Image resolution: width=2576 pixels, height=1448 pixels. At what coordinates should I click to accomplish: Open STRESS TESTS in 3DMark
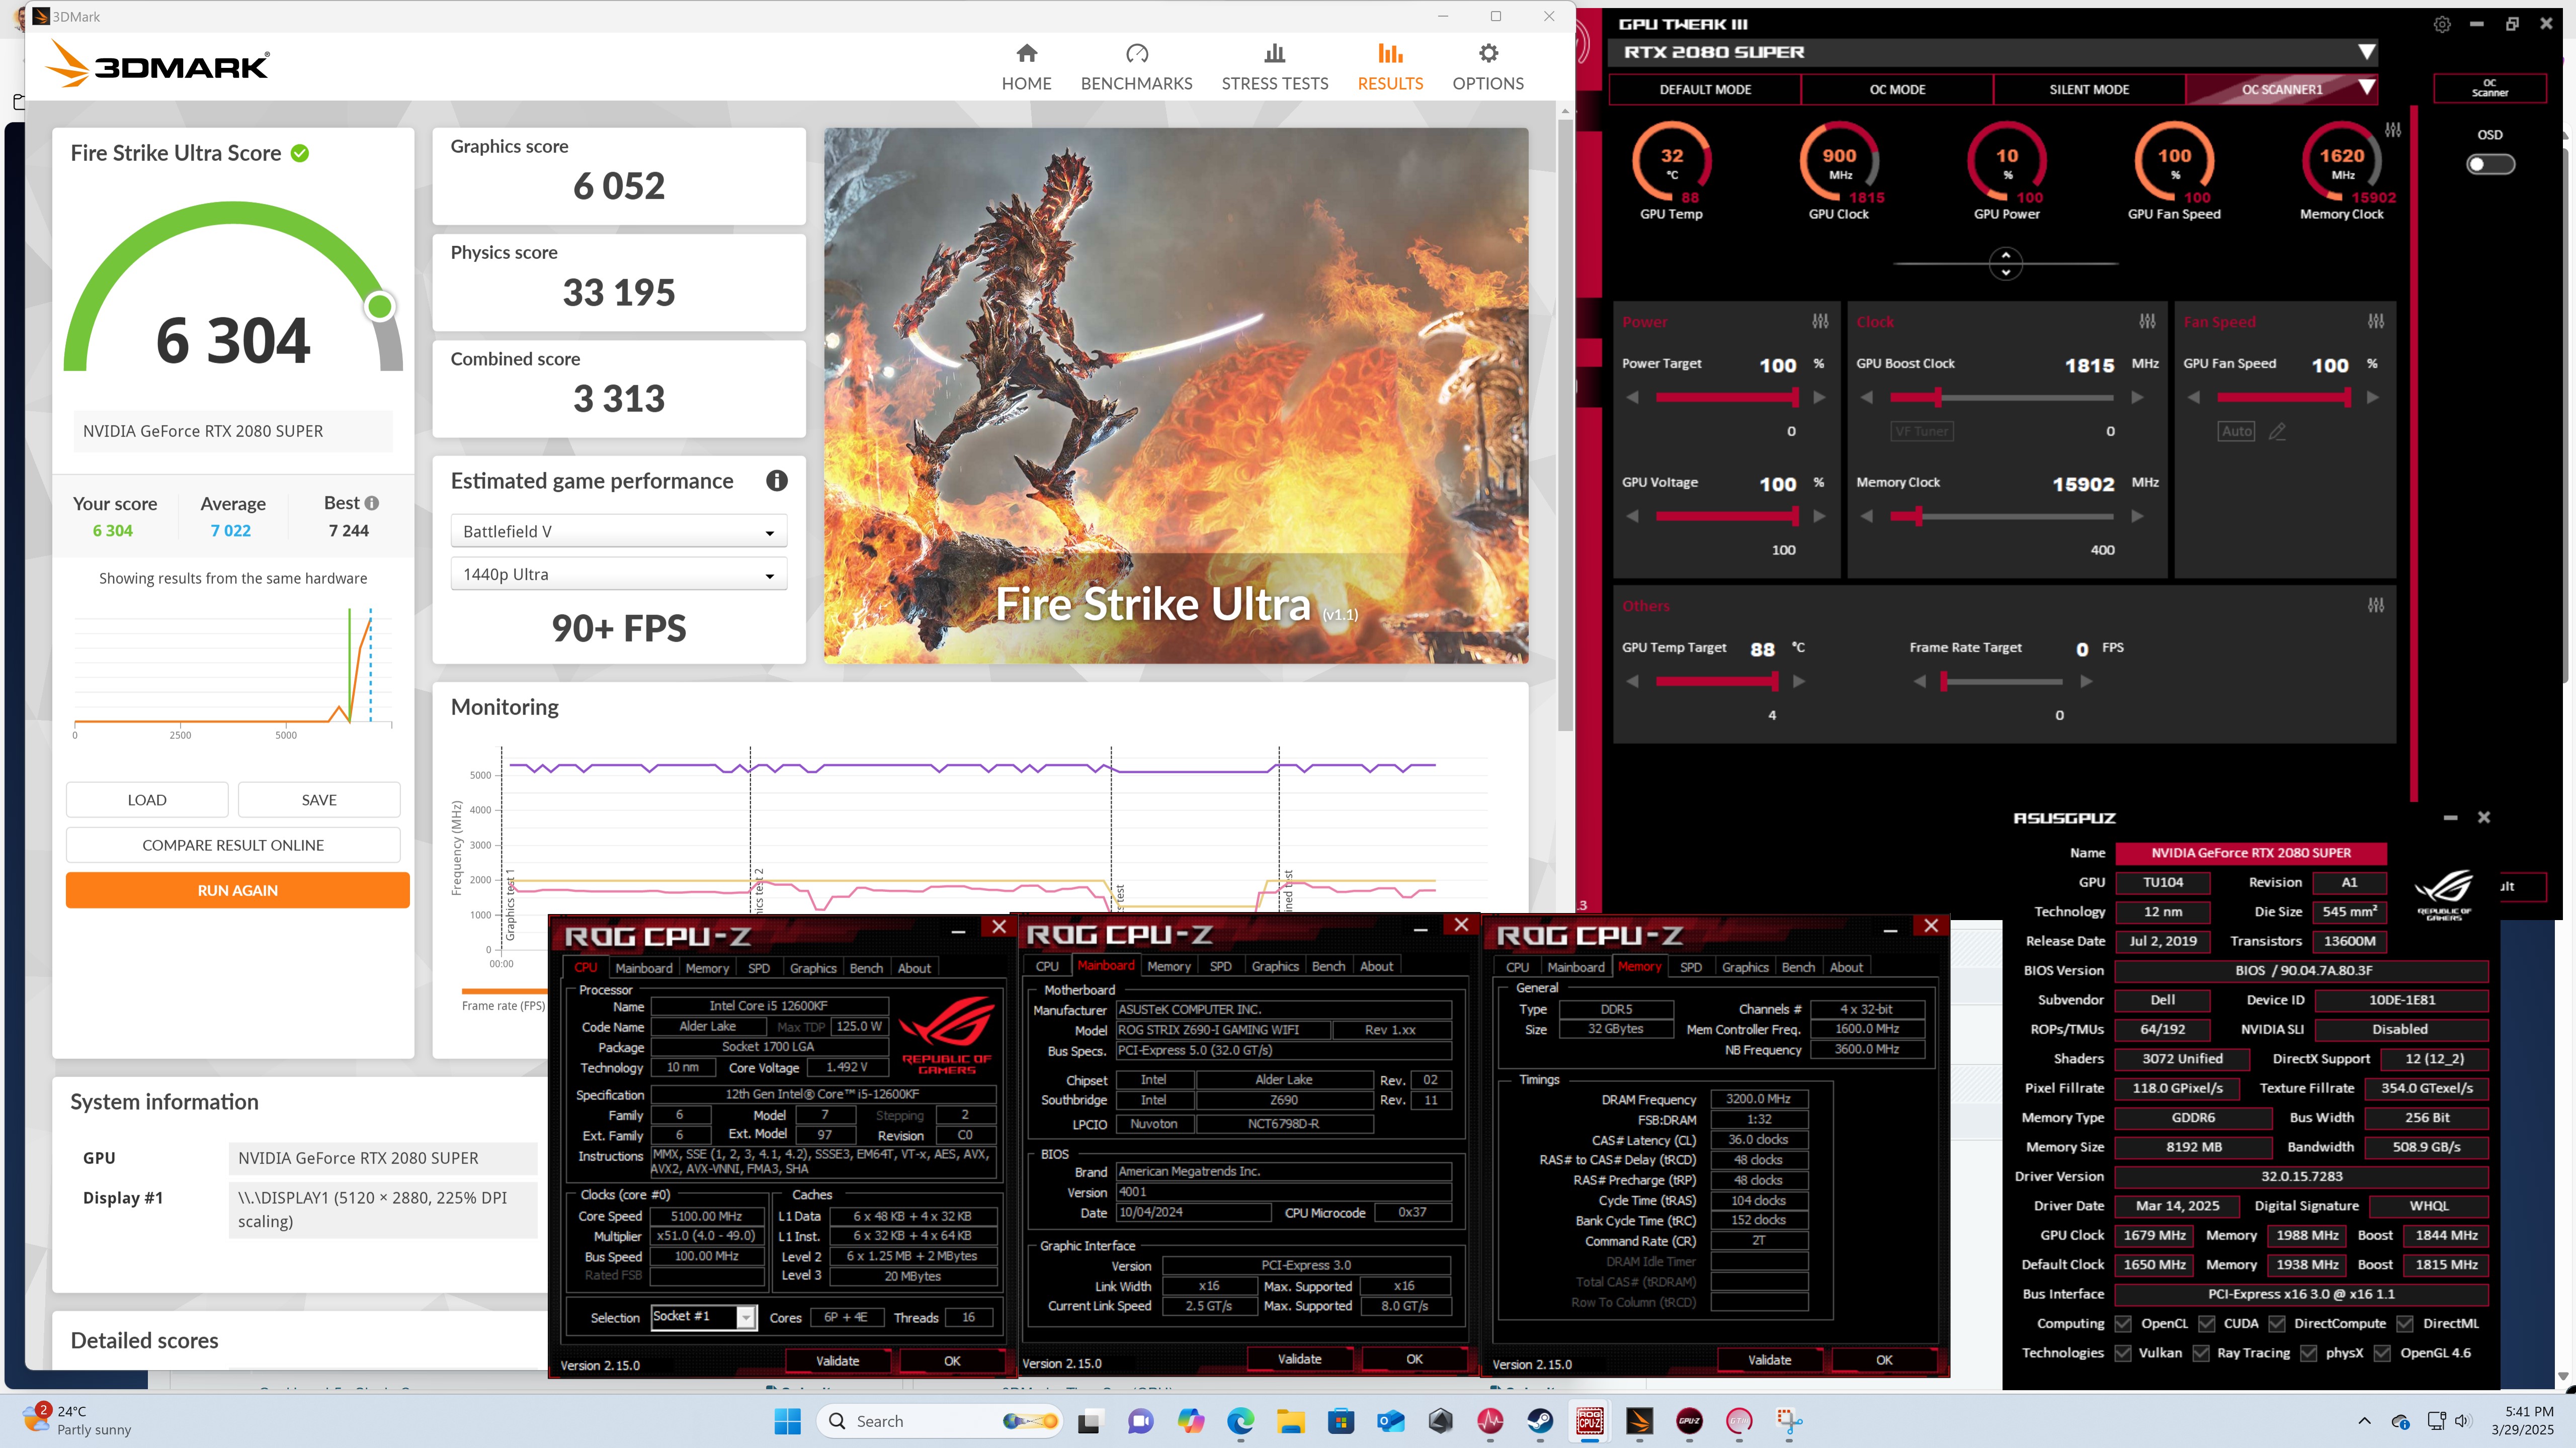pyautogui.click(x=1274, y=68)
